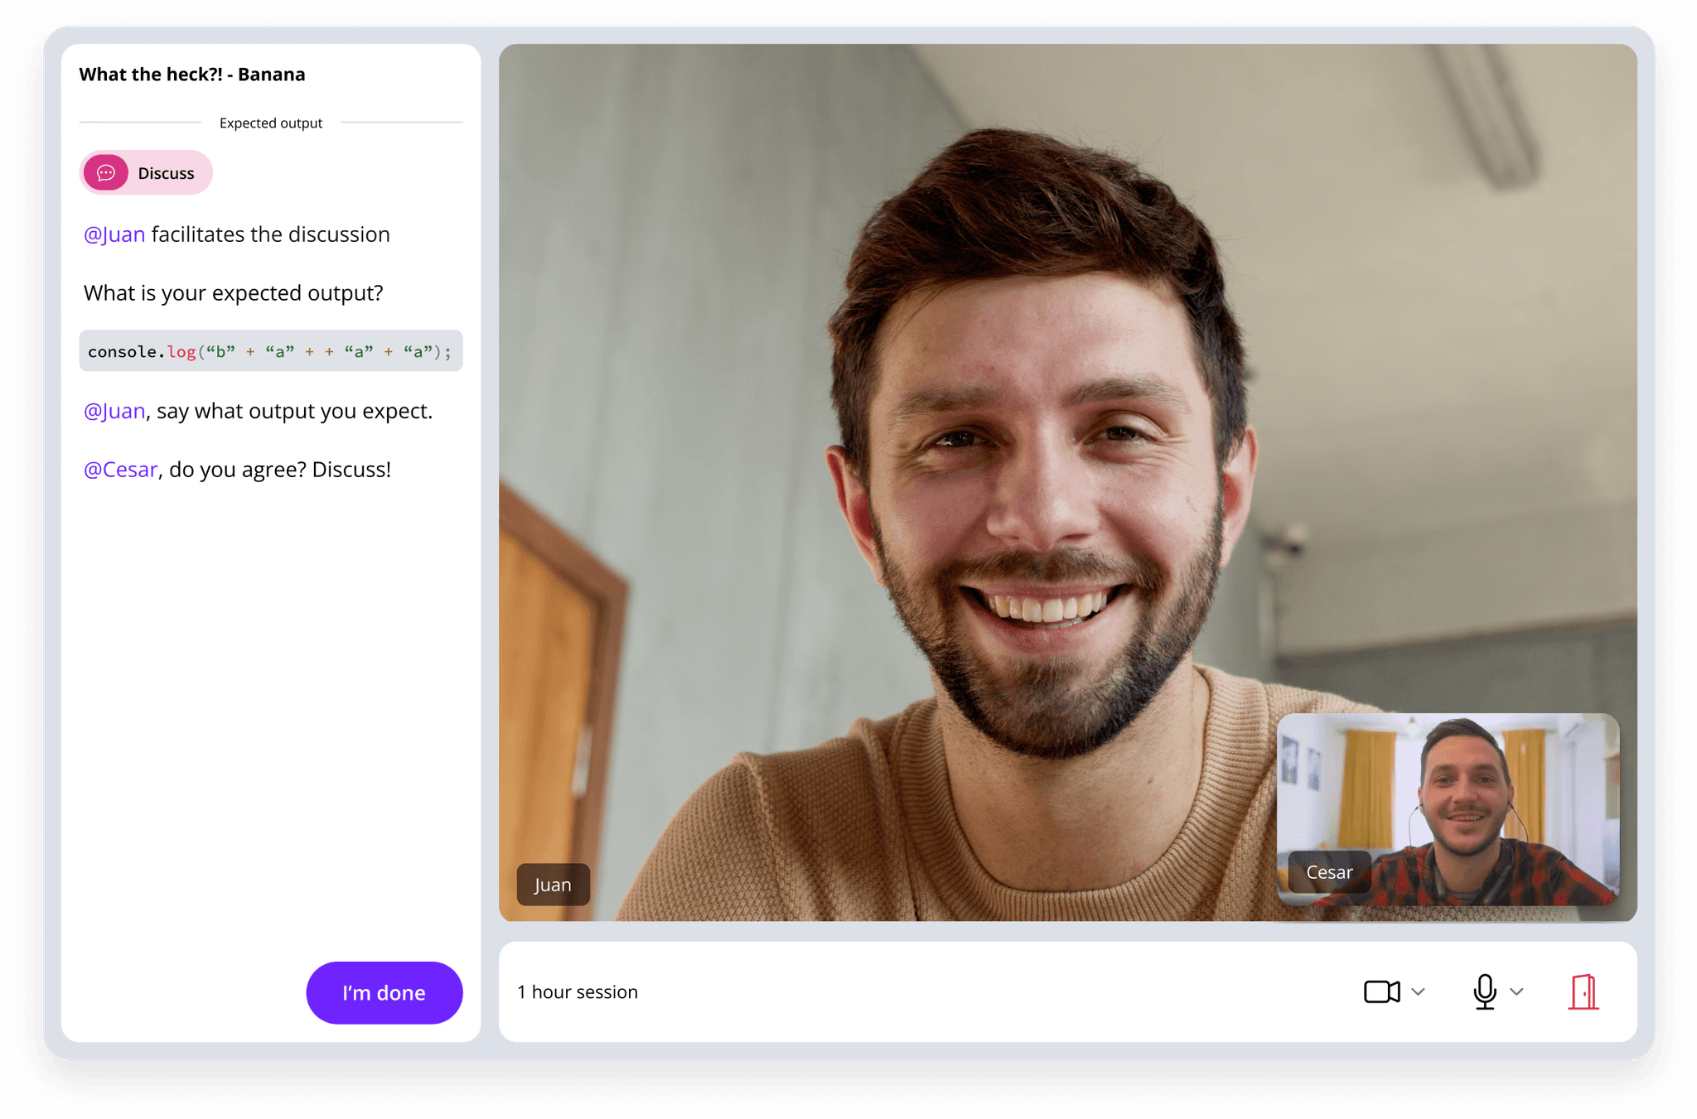Click the speech bubble icon on Discuss badge
The width and height of the screenshot is (1697, 1119).
[x=107, y=173]
